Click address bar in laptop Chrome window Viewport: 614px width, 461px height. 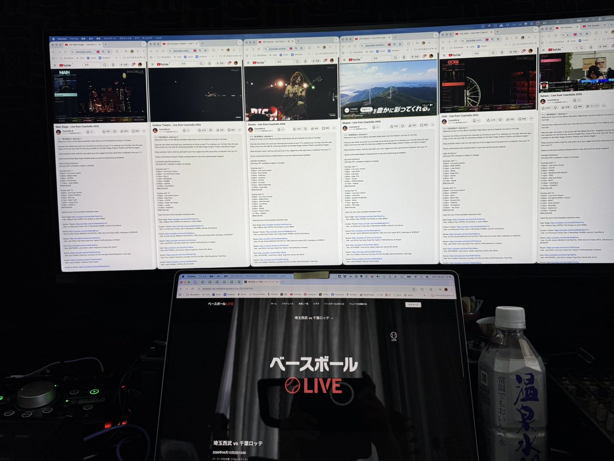(307, 288)
